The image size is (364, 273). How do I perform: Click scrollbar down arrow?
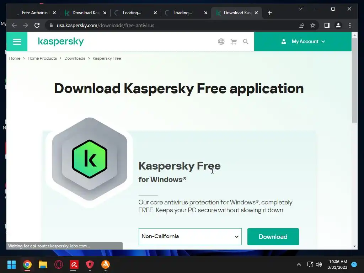click(354, 246)
